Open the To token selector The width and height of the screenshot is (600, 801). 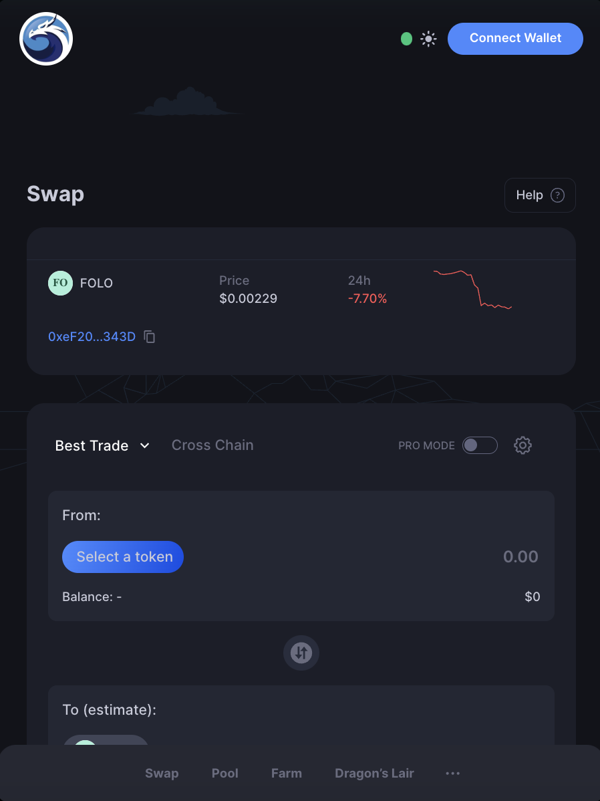coord(106,740)
